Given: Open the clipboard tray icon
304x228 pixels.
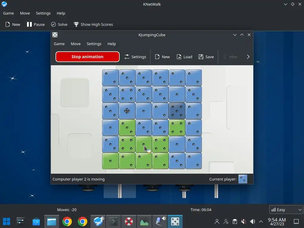Looking at the screenshot, I should point(235,221).
